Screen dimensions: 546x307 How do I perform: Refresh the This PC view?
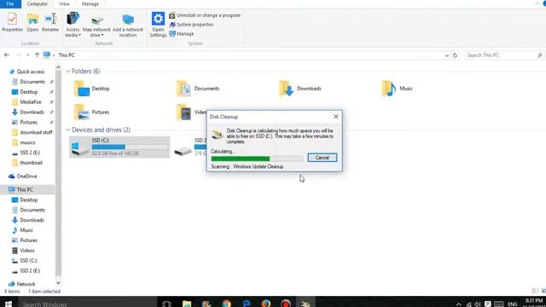[x=455, y=55]
